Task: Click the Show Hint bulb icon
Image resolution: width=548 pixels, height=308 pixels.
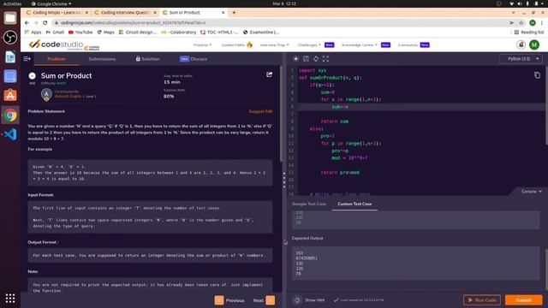Action: click(x=297, y=300)
